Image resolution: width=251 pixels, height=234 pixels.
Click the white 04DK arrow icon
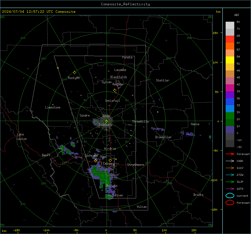point(230,161)
